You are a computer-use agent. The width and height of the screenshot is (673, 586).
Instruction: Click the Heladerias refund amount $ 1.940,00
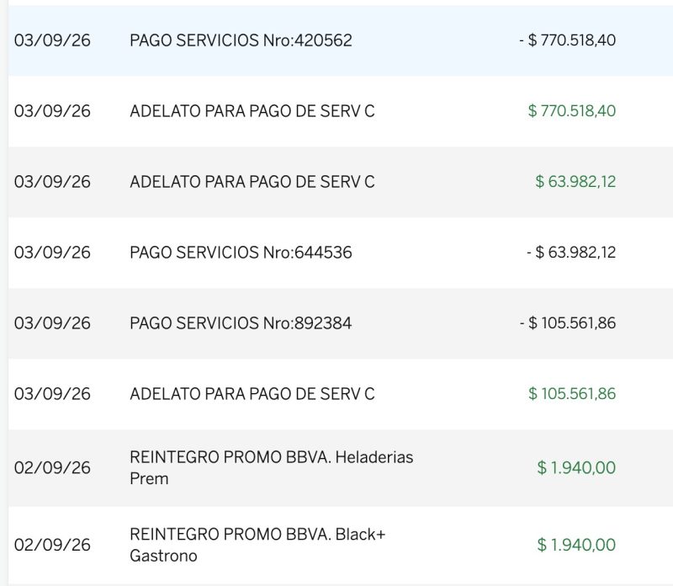pos(576,468)
